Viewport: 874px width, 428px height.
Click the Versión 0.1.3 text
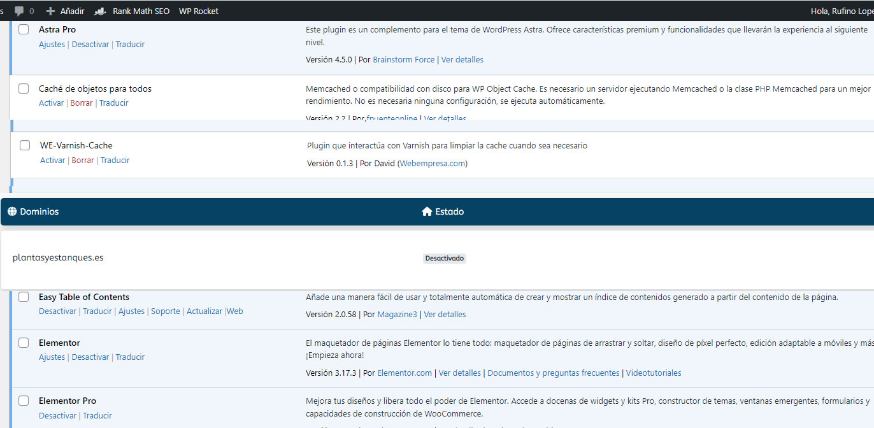pos(330,164)
